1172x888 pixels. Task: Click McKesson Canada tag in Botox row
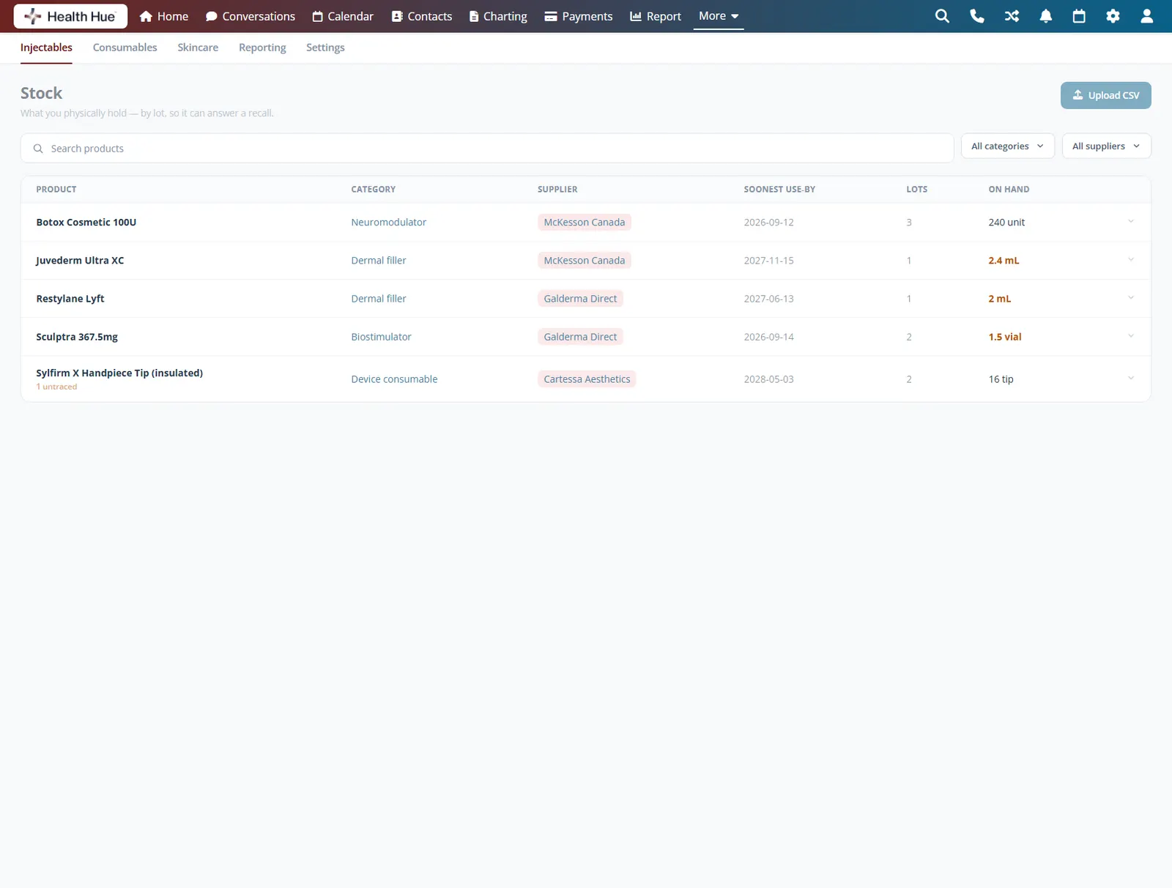584,222
